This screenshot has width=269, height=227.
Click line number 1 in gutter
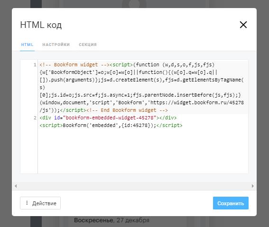point(35,65)
